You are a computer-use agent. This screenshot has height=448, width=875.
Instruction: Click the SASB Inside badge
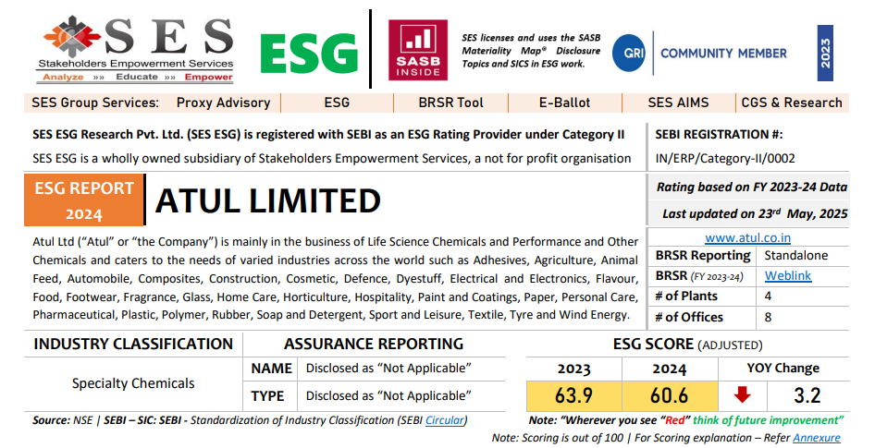pos(418,50)
